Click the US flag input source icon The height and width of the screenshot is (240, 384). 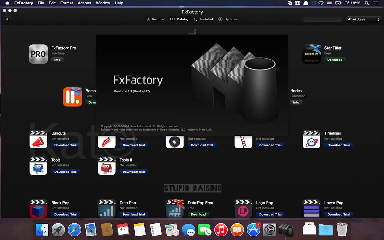tap(329, 3)
